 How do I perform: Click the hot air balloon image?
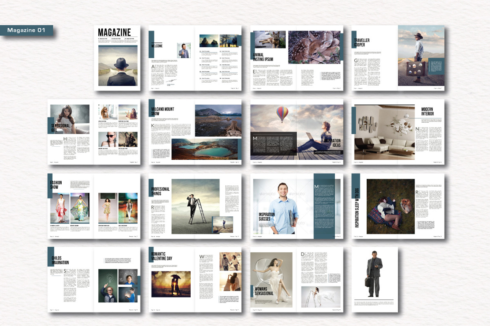[282, 114]
